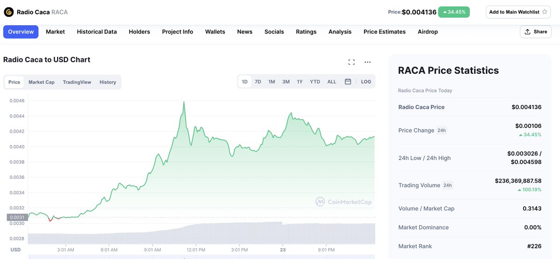
Task: View the Price Estimates tab
Action: [x=385, y=32]
